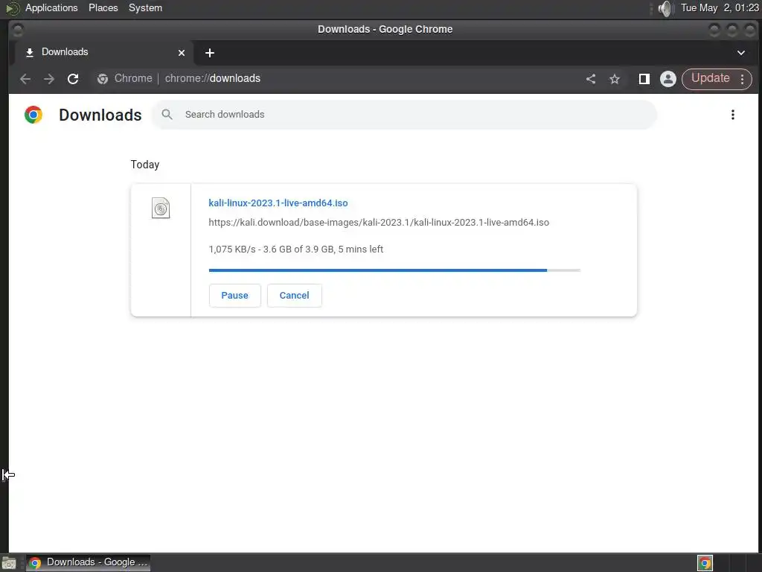The image size is (762, 572).
Task: Click the ISO file disc icon
Action: tap(161, 209)
